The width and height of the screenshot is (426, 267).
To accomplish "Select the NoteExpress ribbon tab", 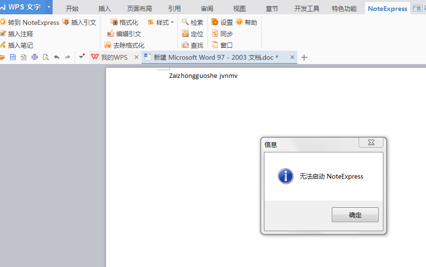I will pos(387,9).
